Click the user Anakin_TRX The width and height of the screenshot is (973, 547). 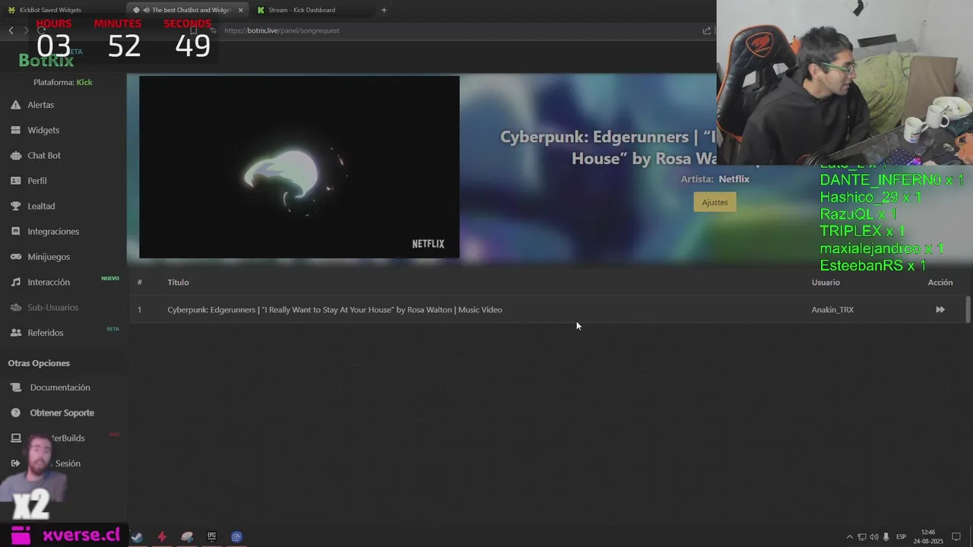click(832, 309)
